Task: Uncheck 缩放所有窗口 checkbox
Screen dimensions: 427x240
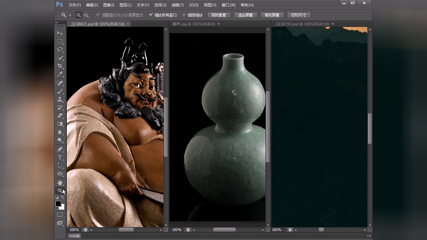Action: [151, 15]
